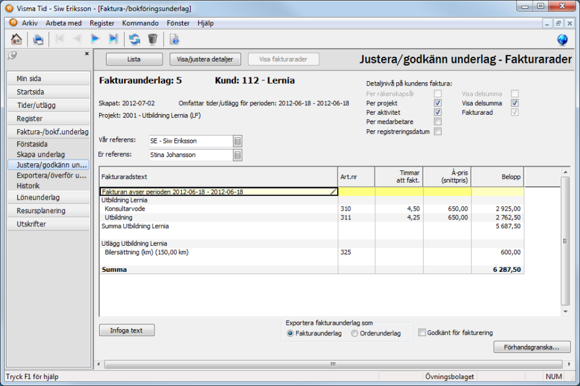Open the Hjälp menu
Viewport: 580px width, 386px height.
pos(206,23)
